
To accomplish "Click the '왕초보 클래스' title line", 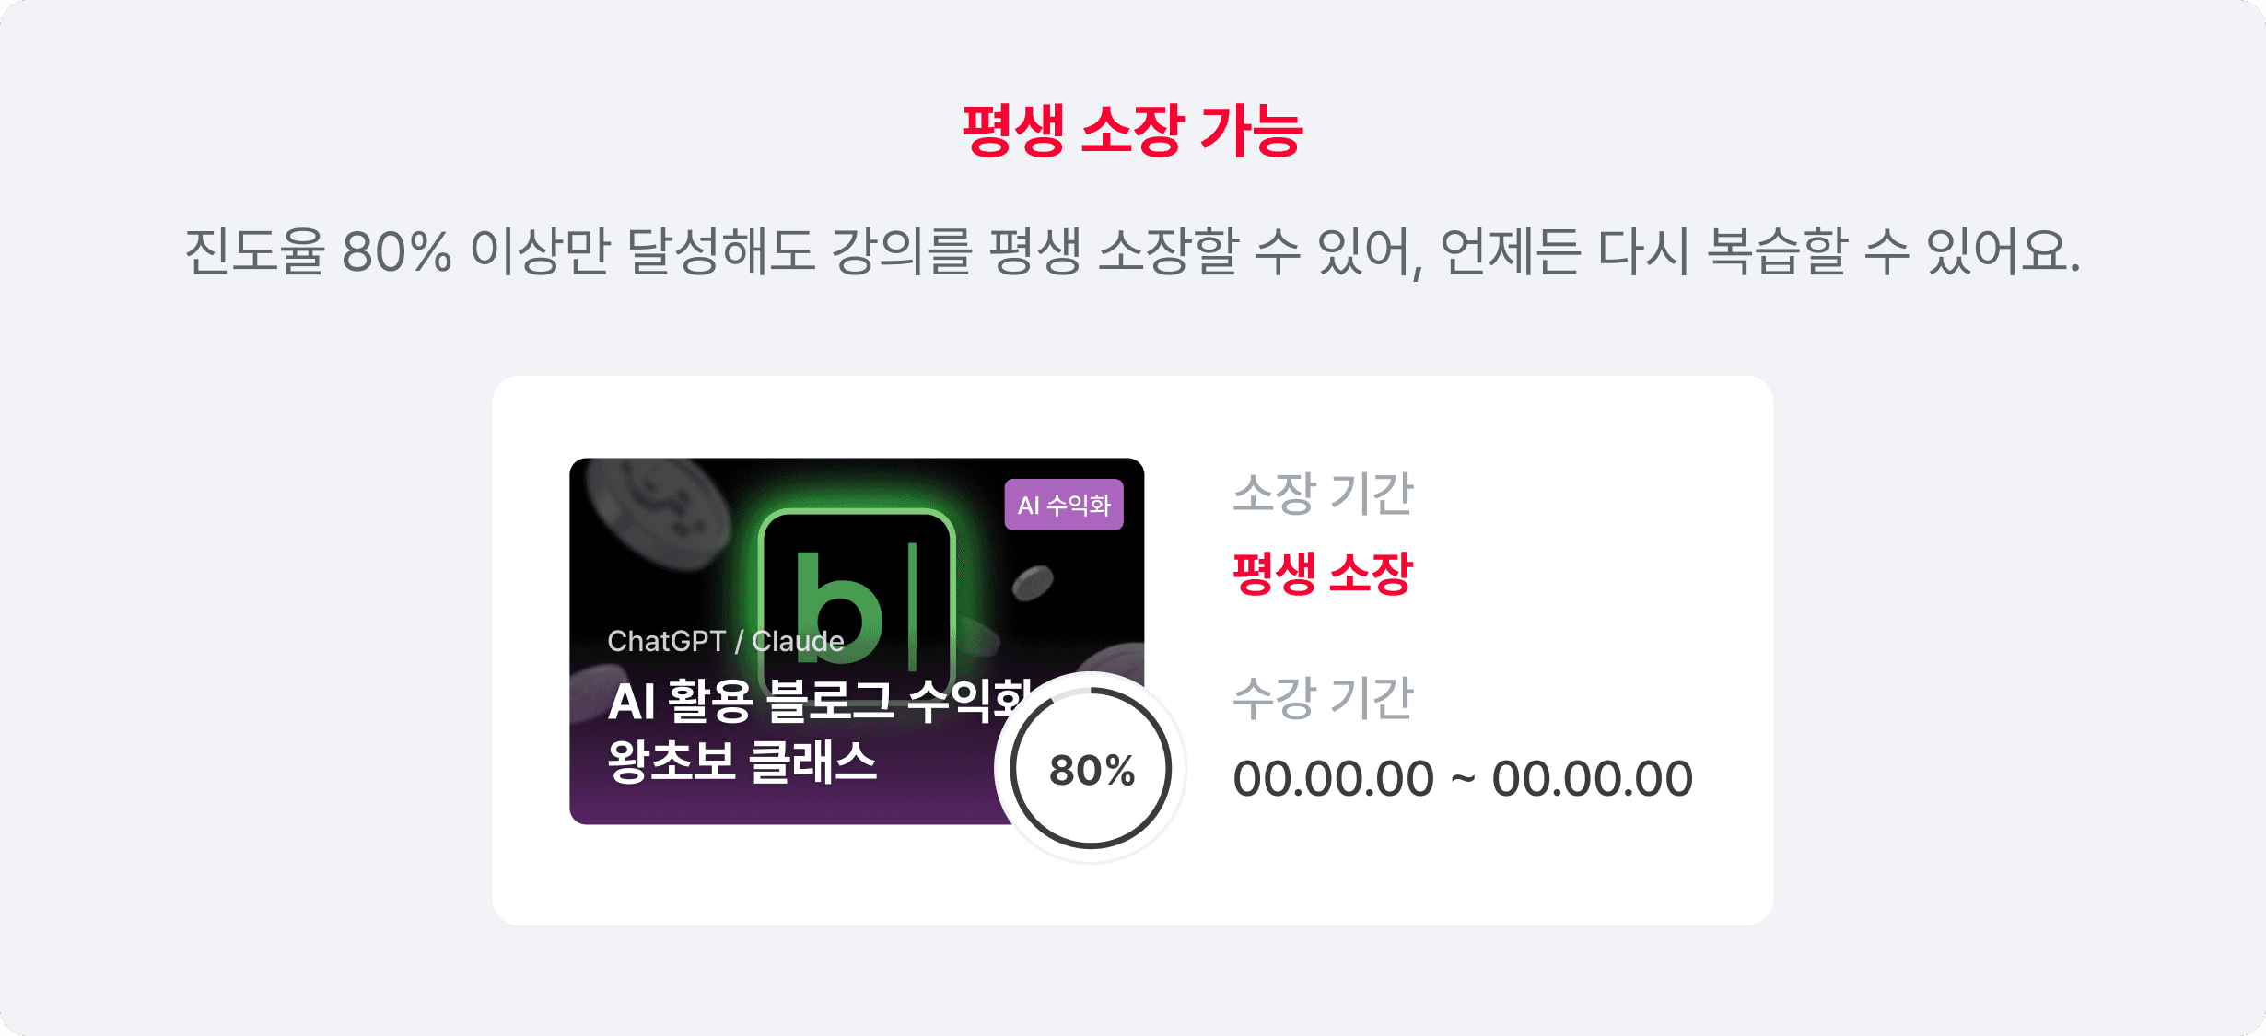I will [742, 762].
